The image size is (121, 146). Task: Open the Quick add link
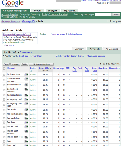pyautogui.click(x=24, y=56)
